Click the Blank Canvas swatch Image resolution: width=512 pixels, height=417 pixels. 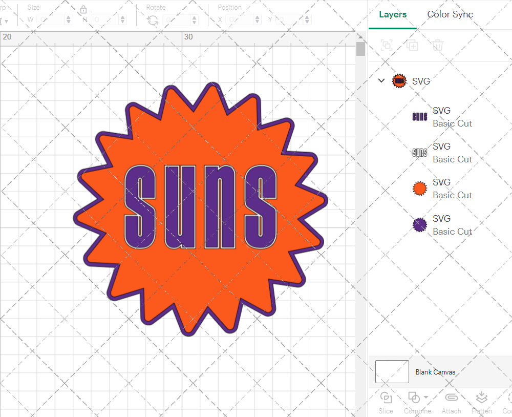[x=392, y=371]
